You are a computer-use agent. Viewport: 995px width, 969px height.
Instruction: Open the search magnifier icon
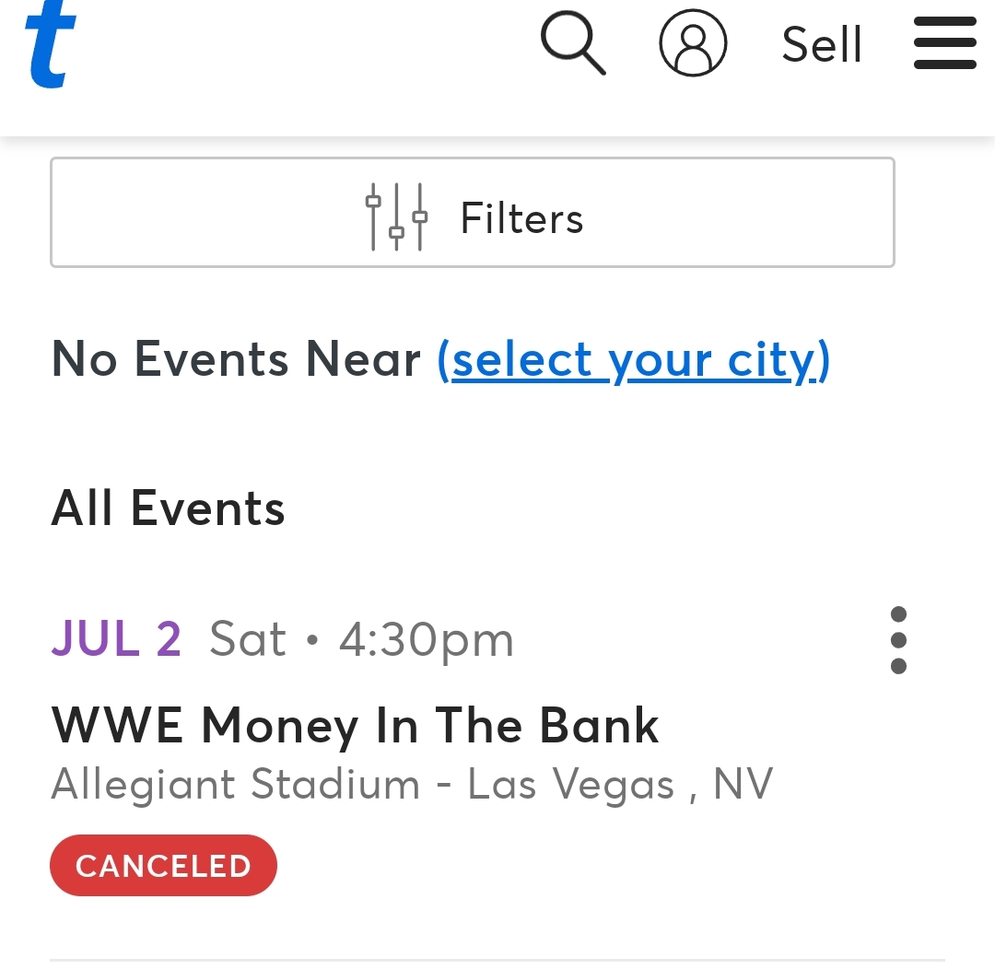(572, 43)
